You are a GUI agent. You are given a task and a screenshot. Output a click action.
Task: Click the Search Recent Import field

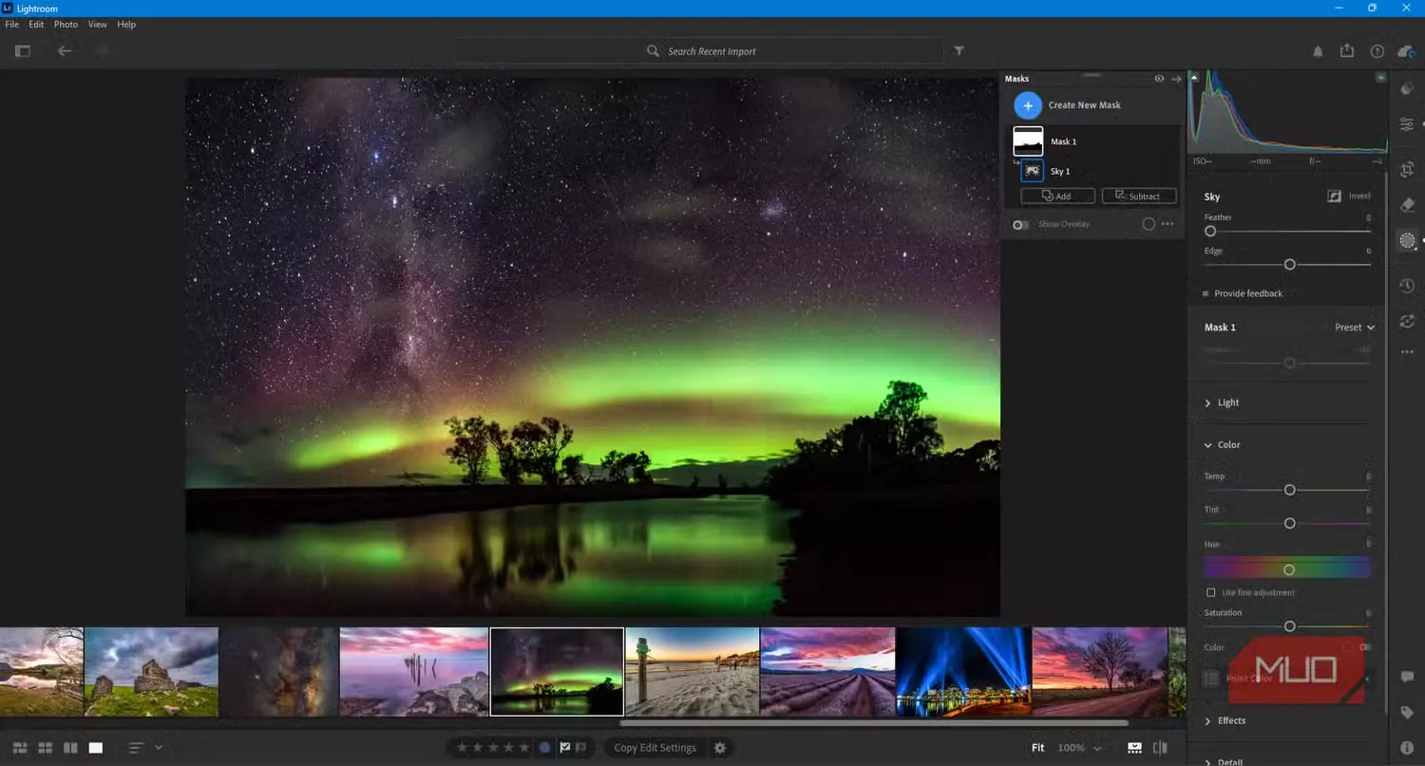tap(698, 51)
